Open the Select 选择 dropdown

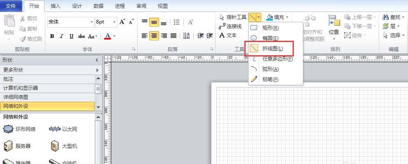pyautogui.click(x=393, y=35)
